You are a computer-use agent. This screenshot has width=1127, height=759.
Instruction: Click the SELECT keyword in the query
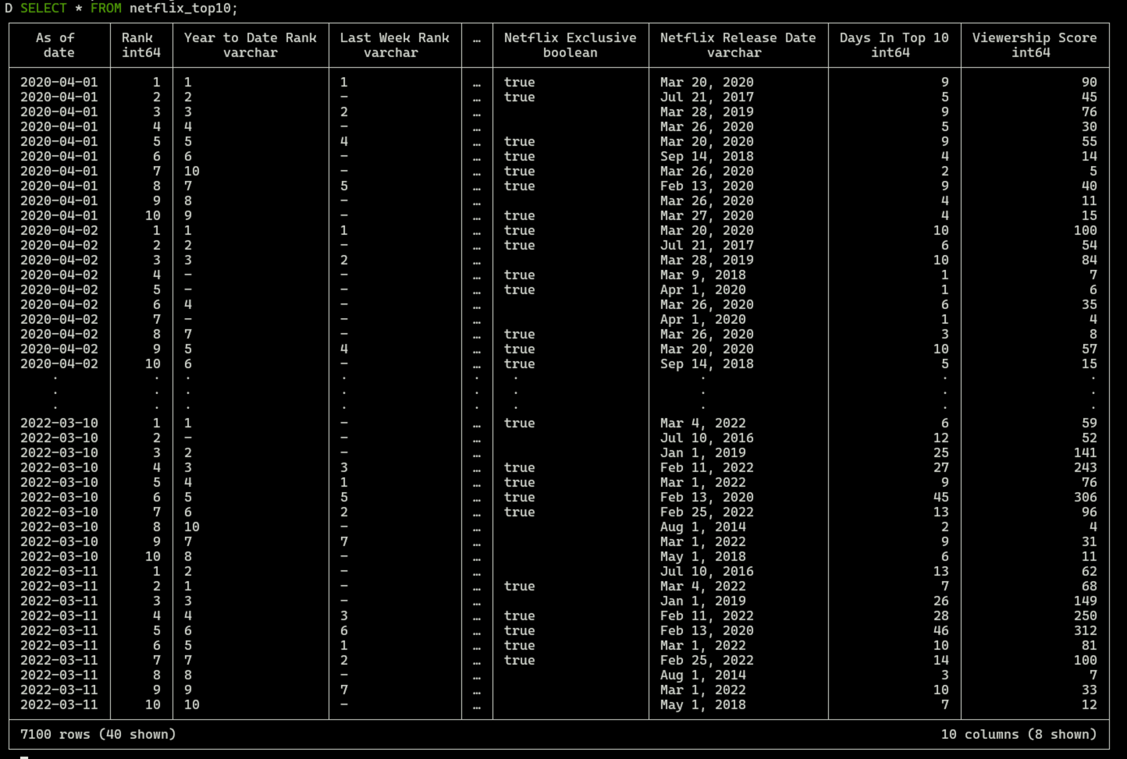pos(43,8)
